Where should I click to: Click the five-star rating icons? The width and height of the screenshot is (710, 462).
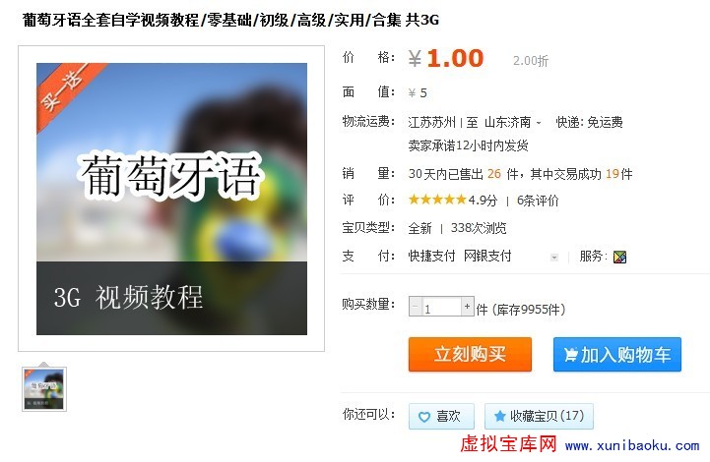point(437,200)
